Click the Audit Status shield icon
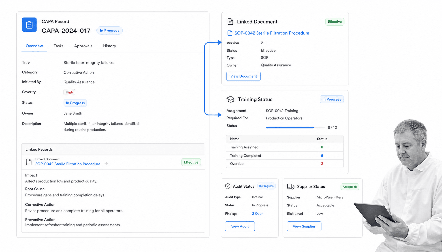The width and height of the screenshot is (442, 252). [228, 186]
